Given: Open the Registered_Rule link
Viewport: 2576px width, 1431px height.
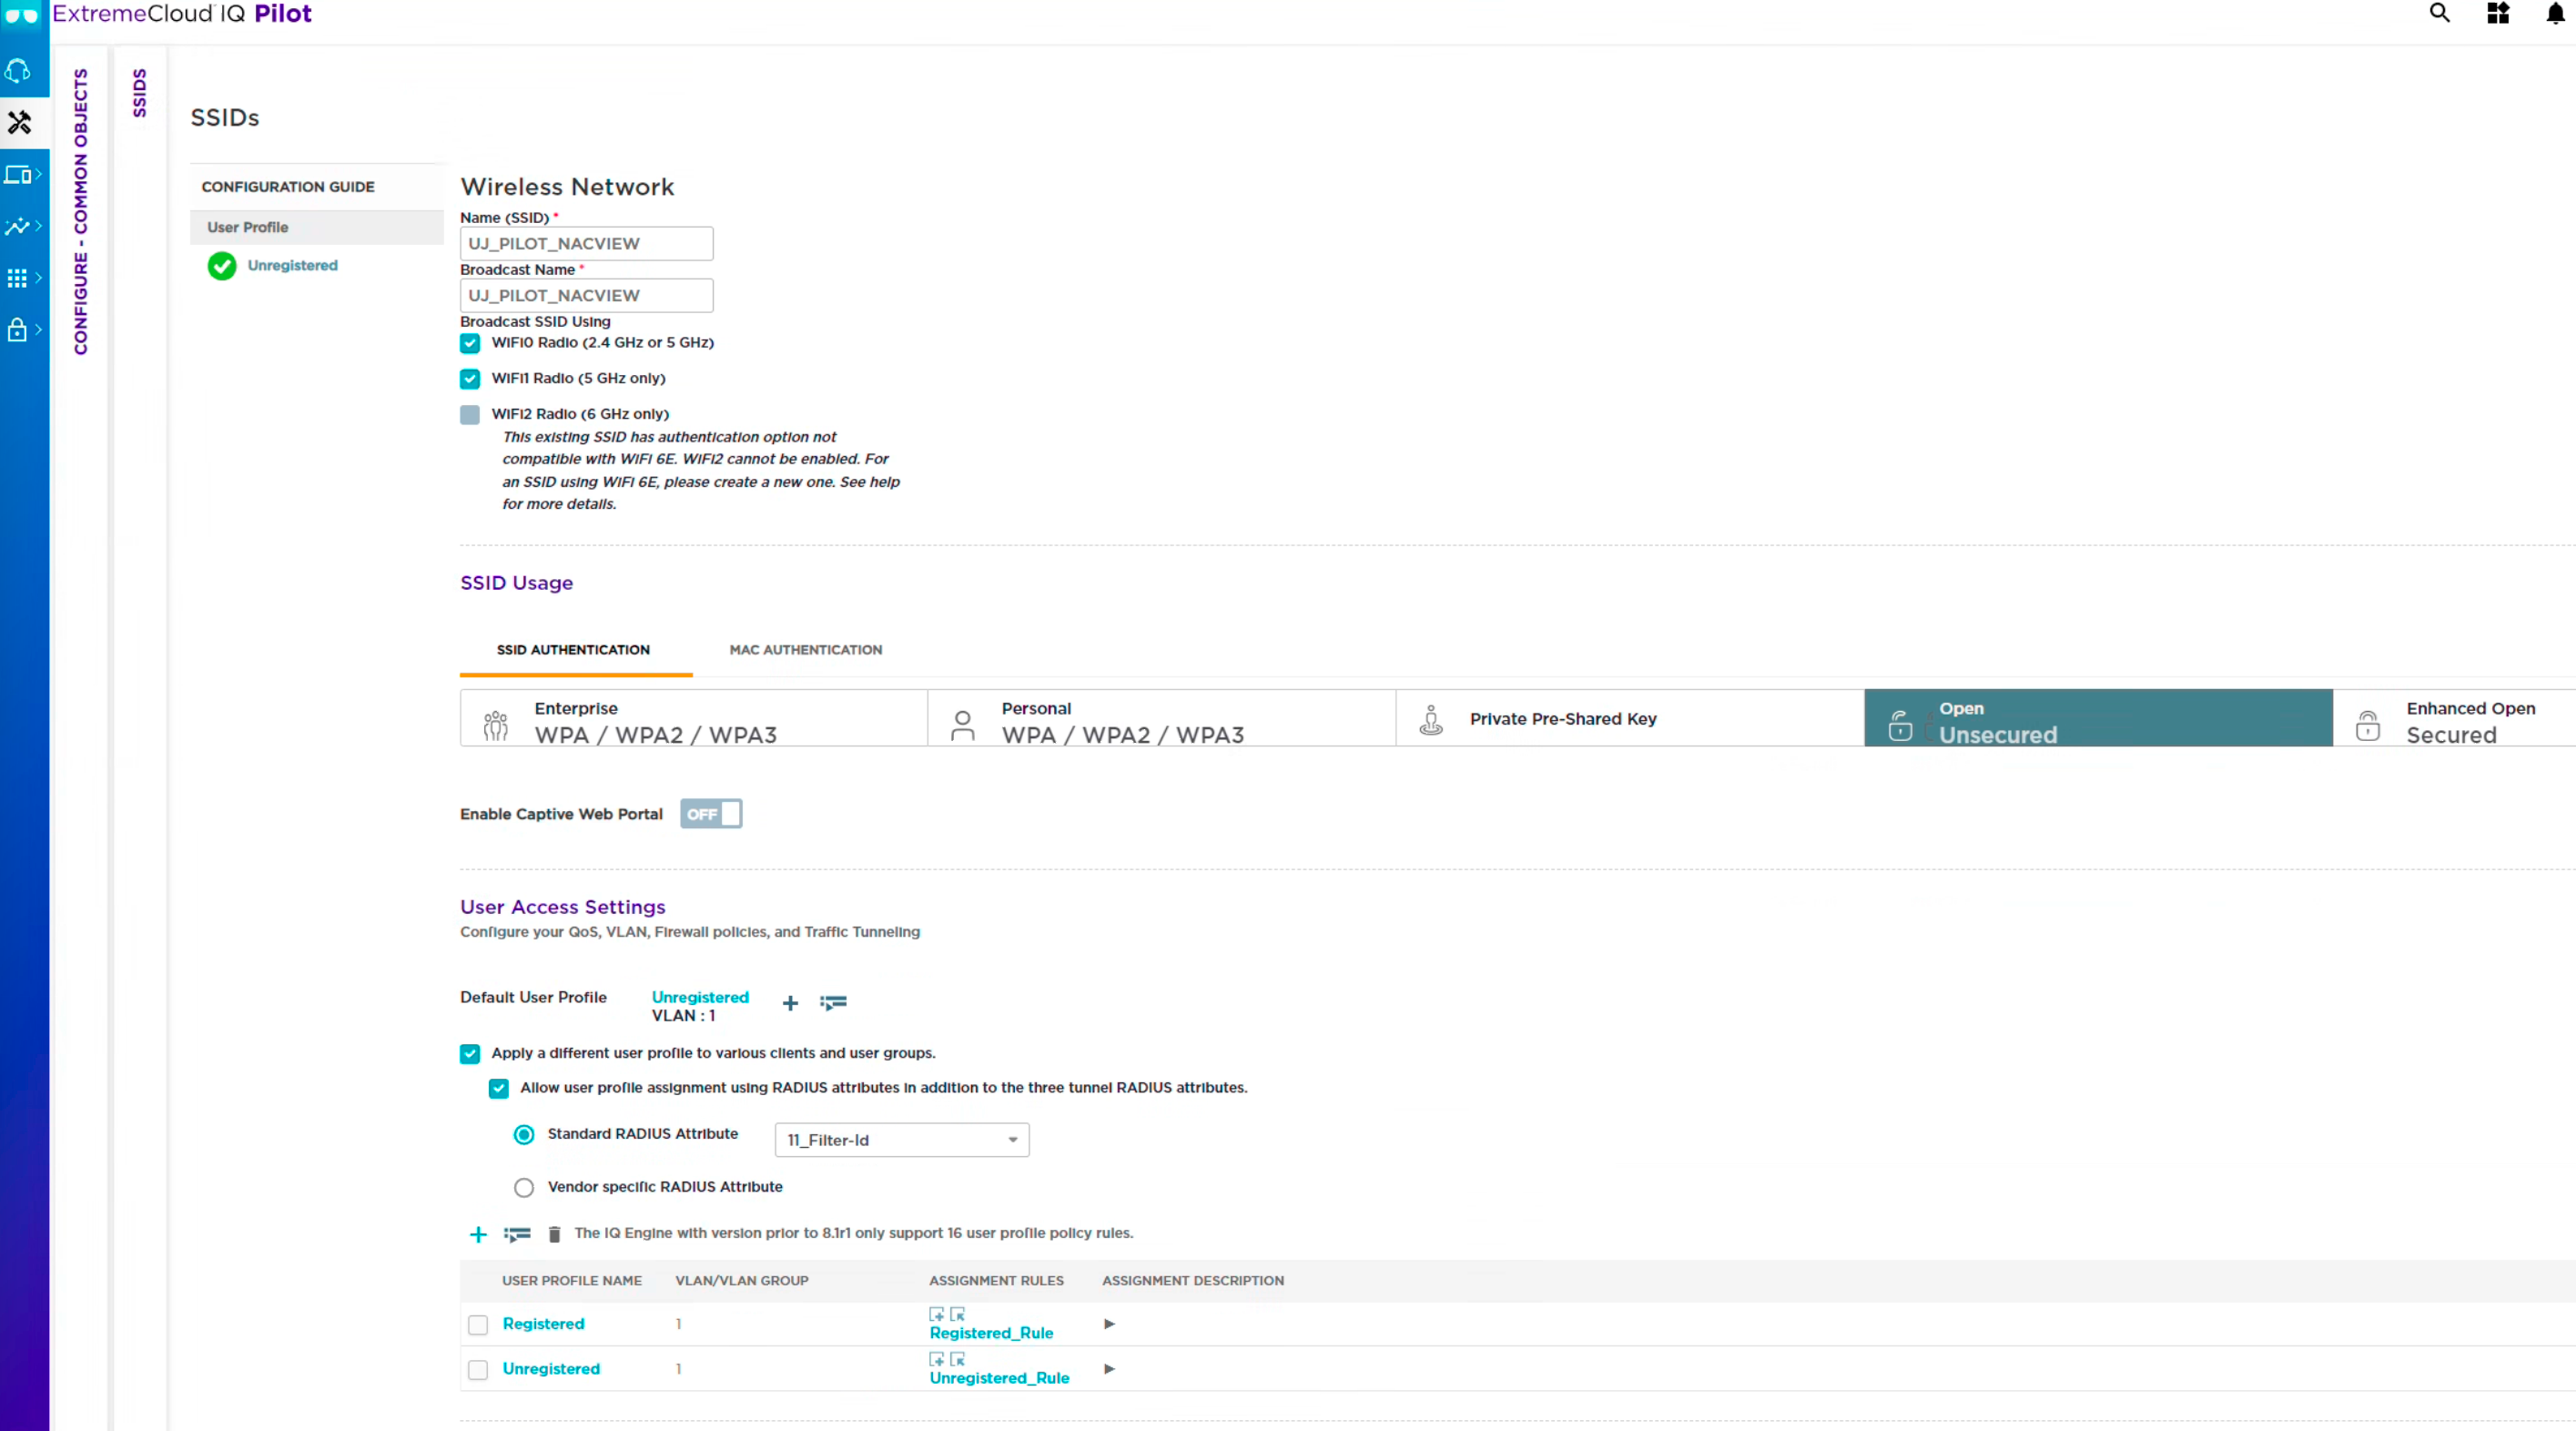Looking at the screenshot, I should point(991,1334).
